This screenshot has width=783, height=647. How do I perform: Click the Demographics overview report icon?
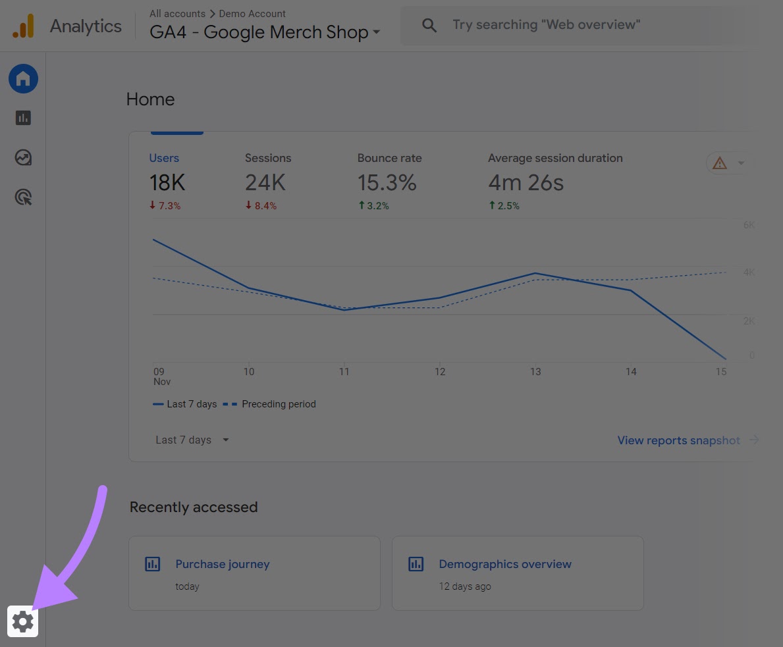click(x=416, y=564)
